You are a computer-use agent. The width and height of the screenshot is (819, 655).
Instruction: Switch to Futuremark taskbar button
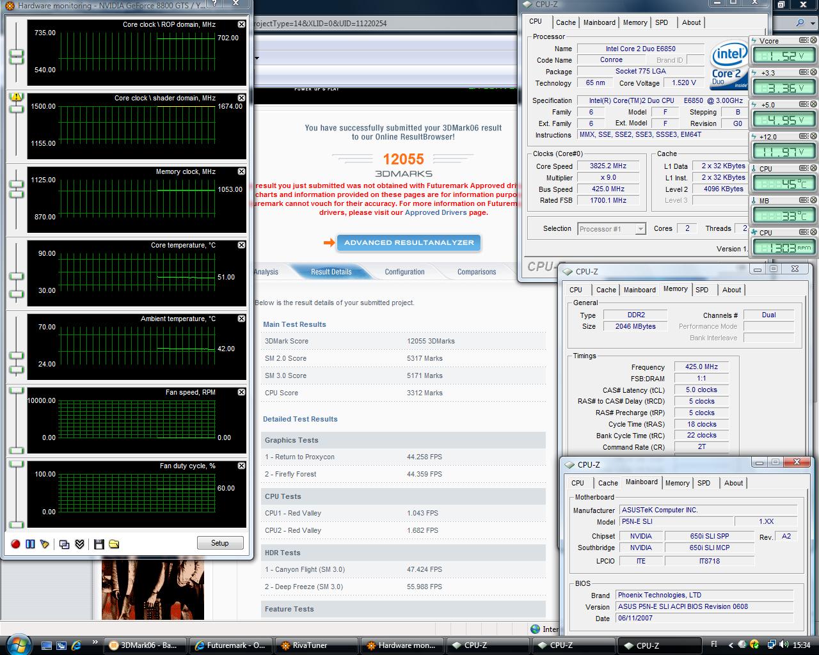(x=232, y=645)
